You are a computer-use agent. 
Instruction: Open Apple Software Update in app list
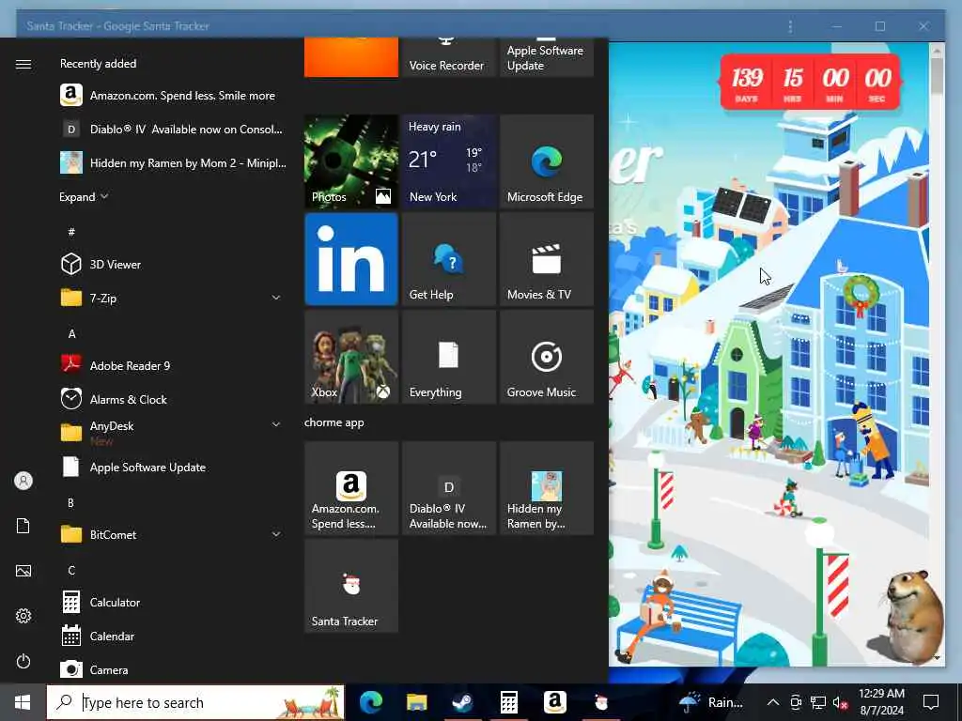174,468
